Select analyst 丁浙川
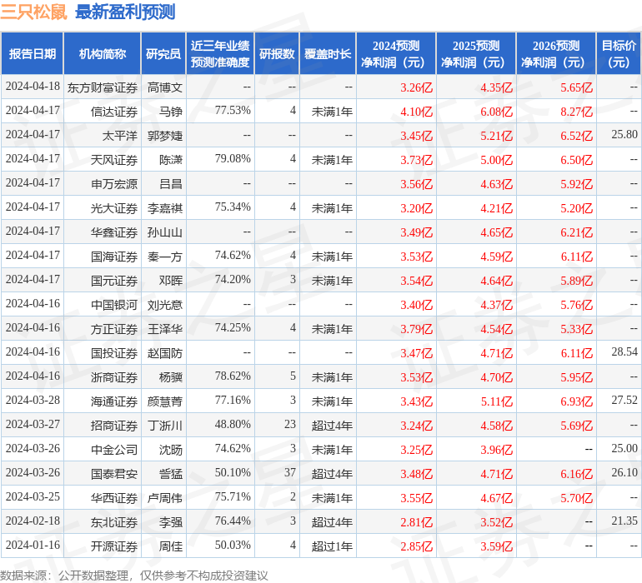 (164, 425)
